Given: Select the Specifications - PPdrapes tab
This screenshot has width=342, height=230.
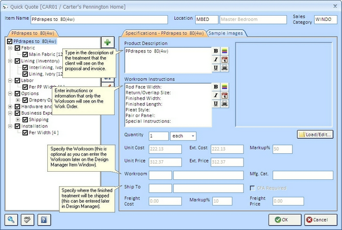Looking at the screenshot, I should pos(164,33).
